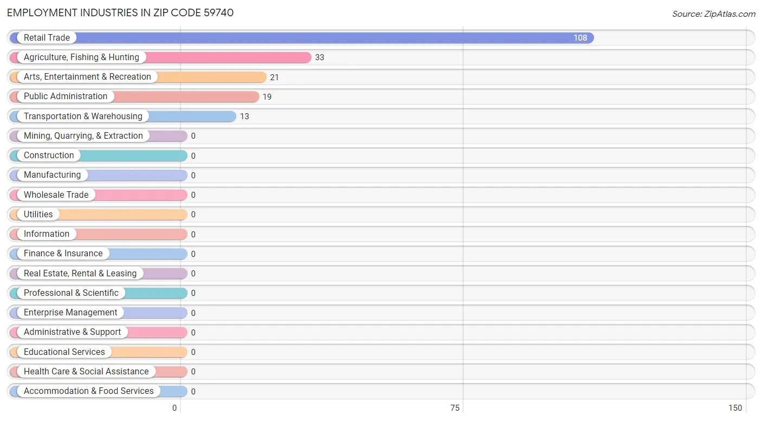Click the axis tick label 0
This screenshot has height=421, width=762.
(x=175, y=408)
